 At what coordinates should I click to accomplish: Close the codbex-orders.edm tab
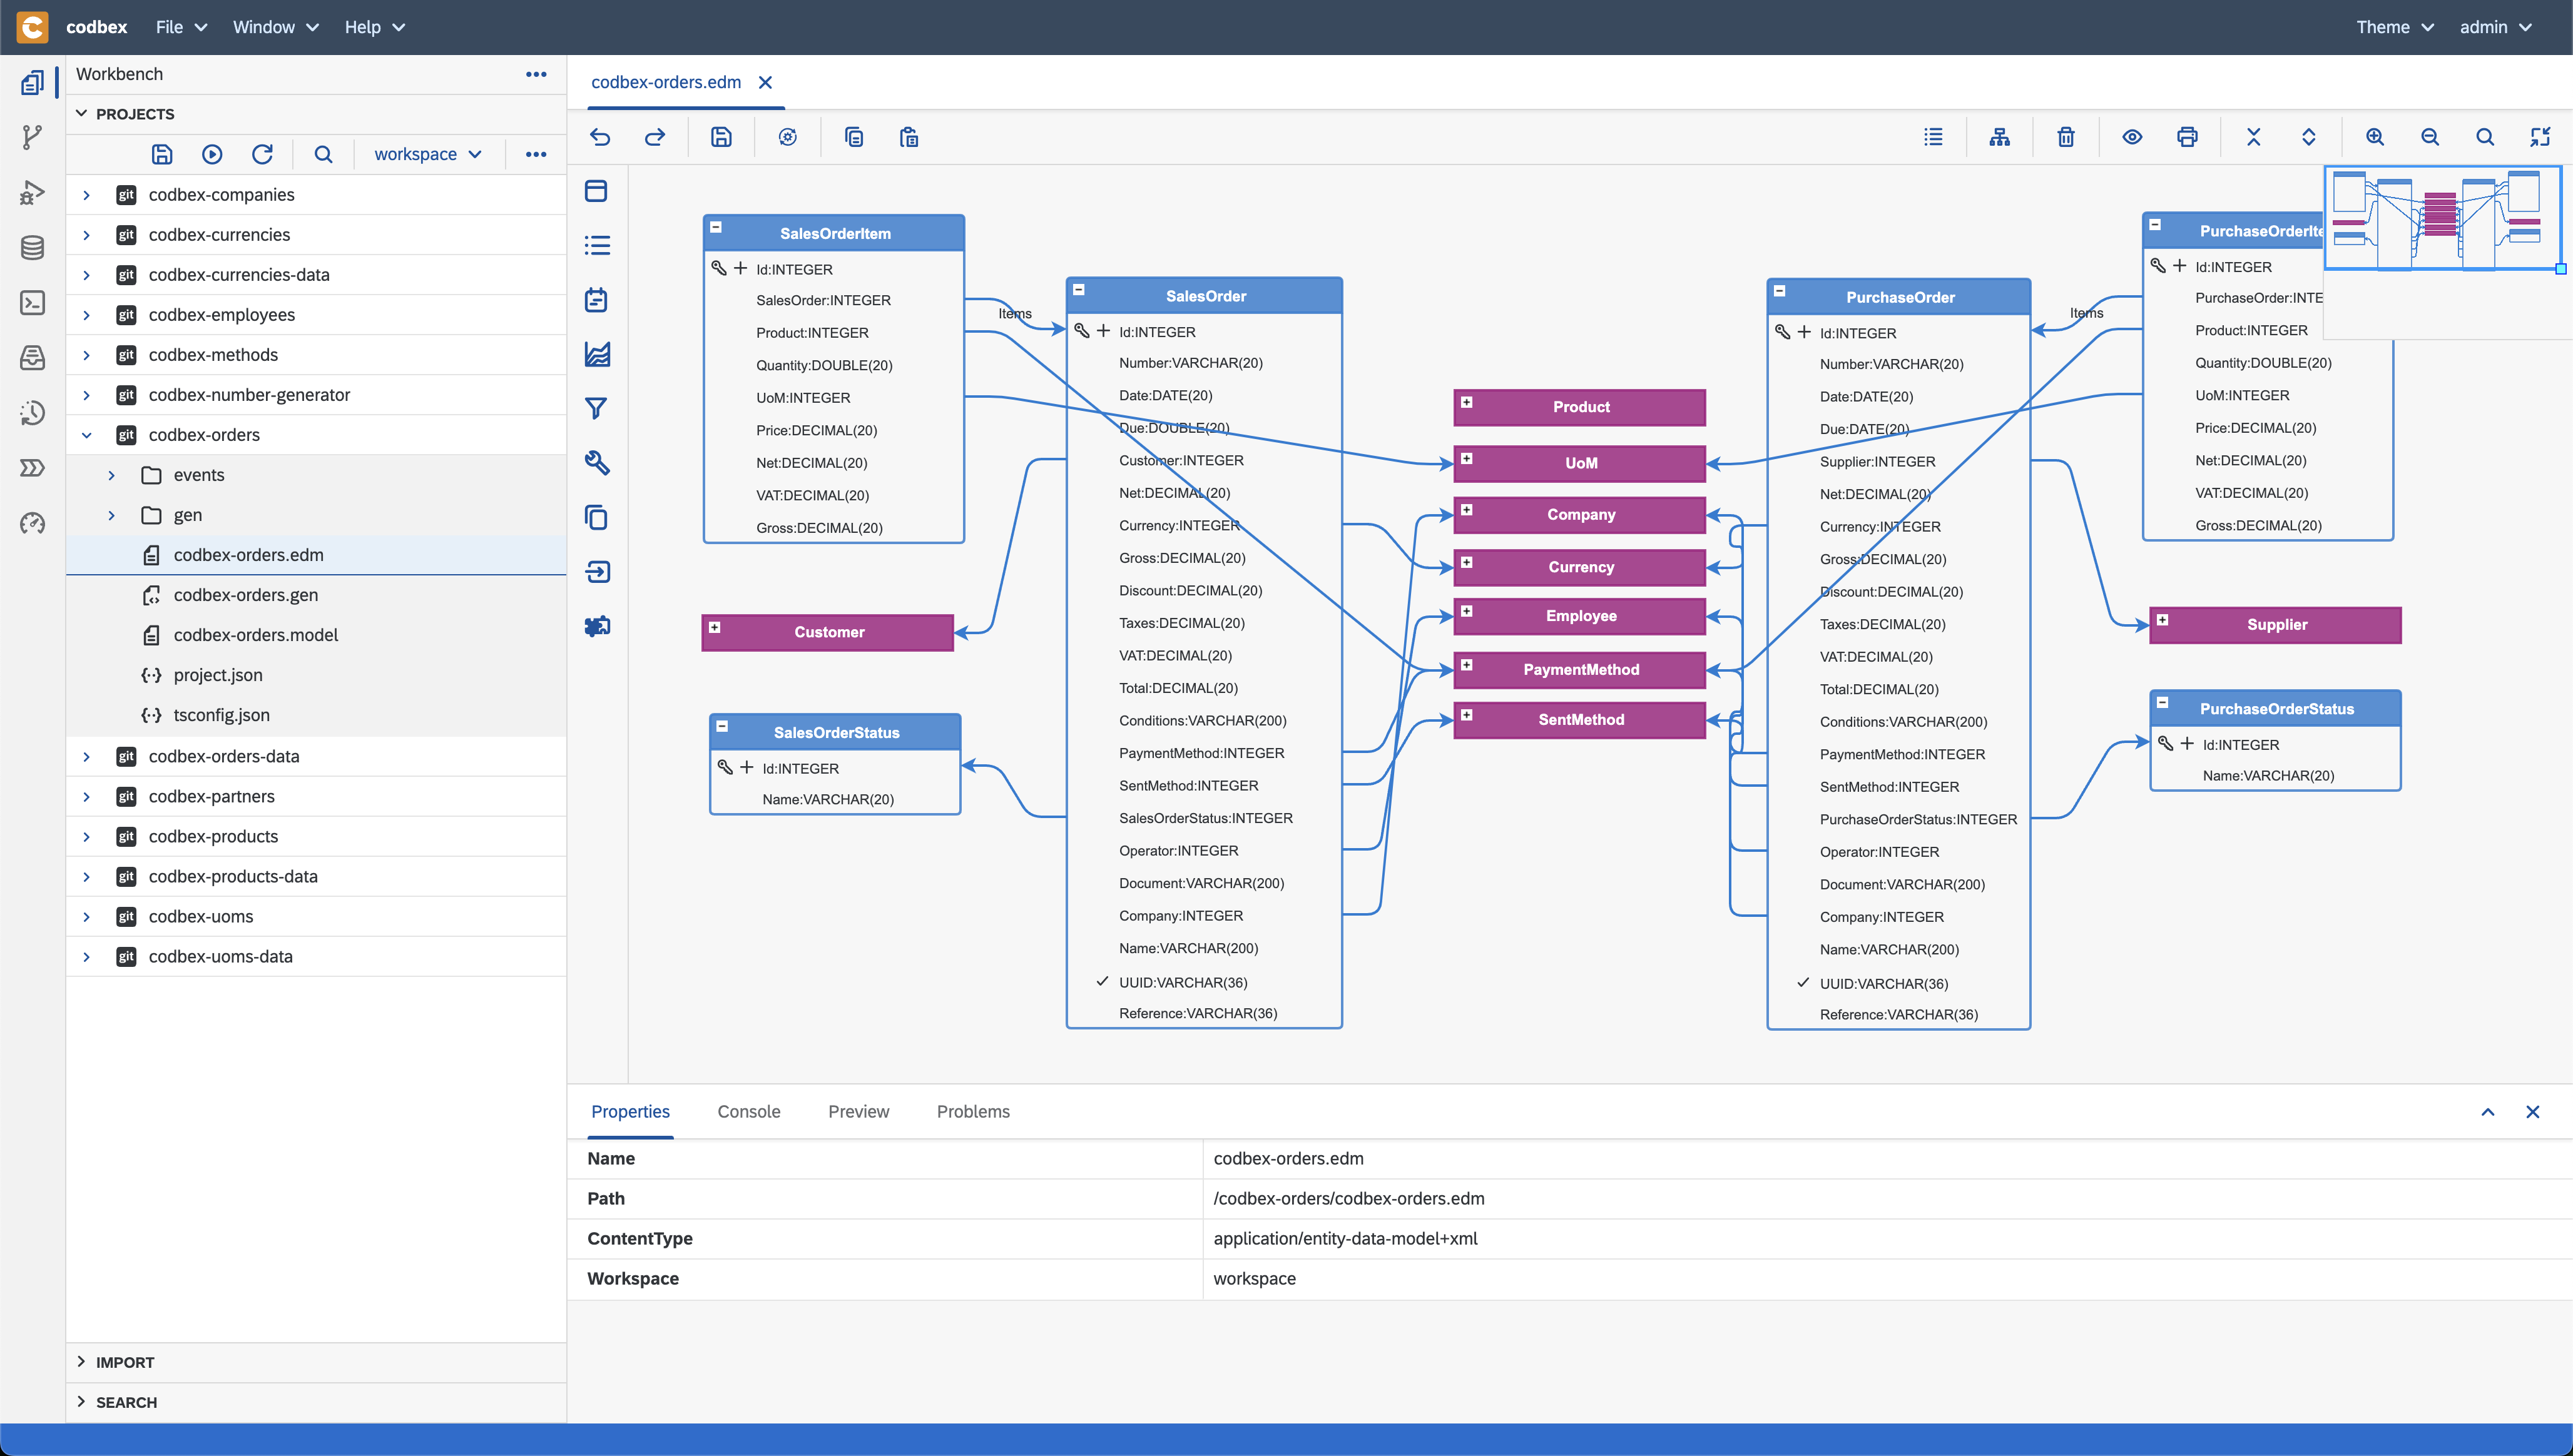[765, 82]
